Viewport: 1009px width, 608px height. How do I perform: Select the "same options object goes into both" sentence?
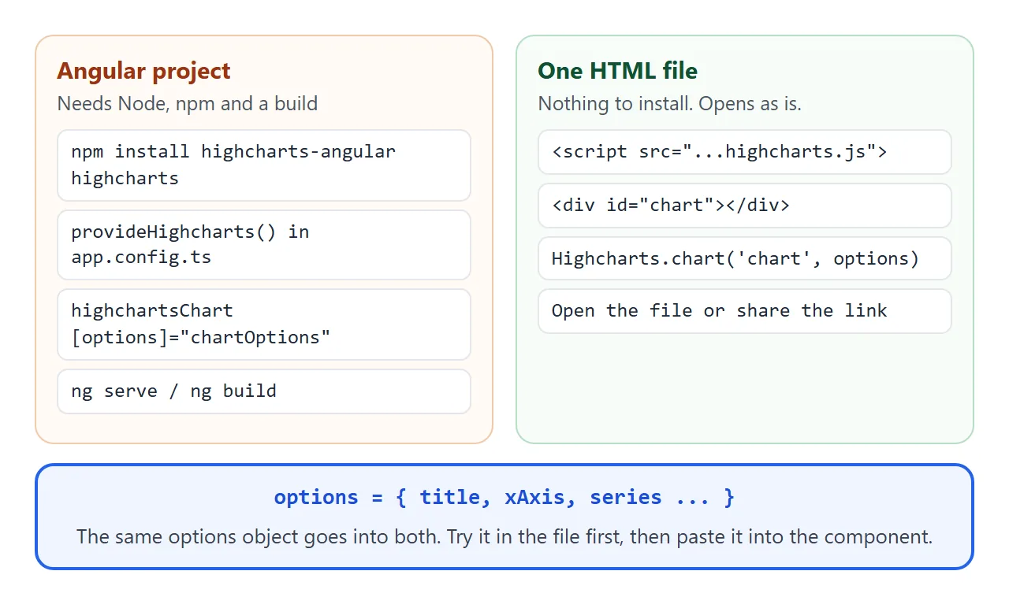(504, 537)
